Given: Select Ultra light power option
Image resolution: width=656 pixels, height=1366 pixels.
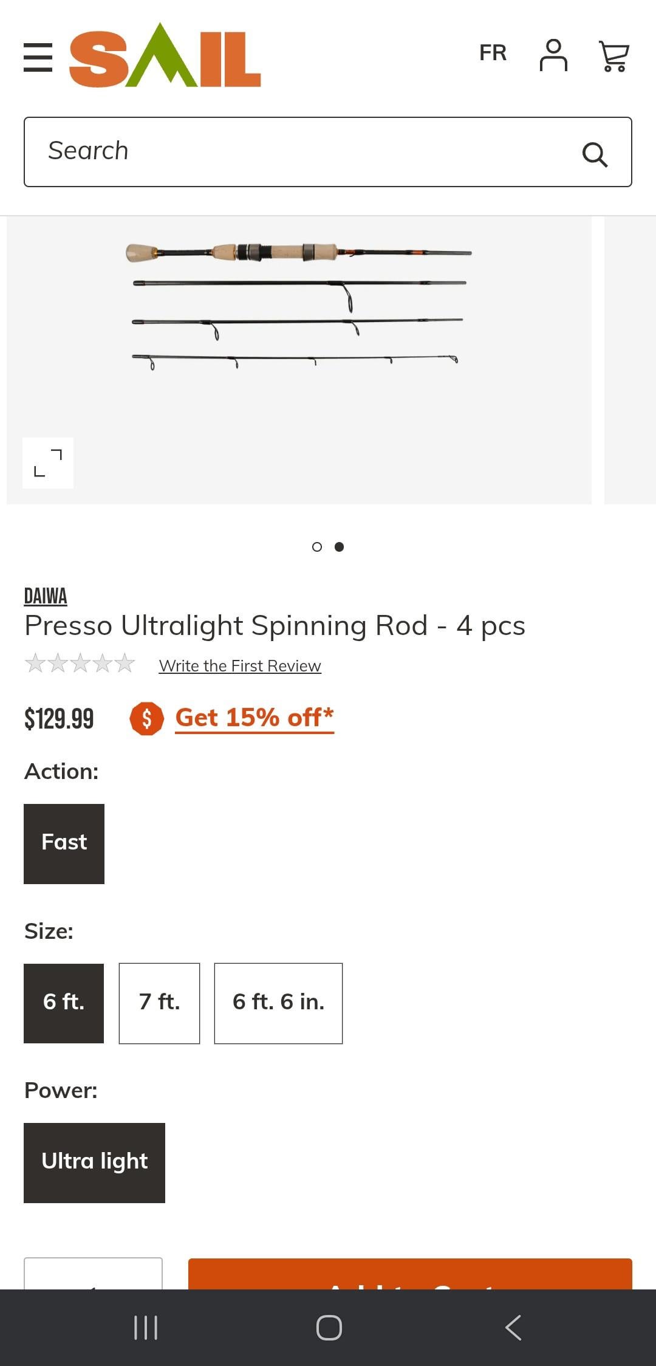Looking at the screenshot, I should pyautogui.click(x=94, y=1162).
